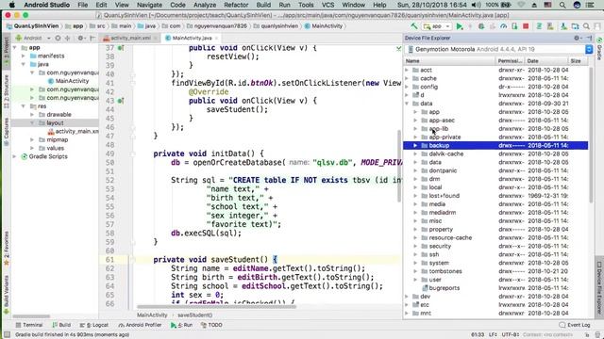Open the Android project view dropdown
This screenshot has height=339, width=604.
pyautogui.click(x=33, y=38)
